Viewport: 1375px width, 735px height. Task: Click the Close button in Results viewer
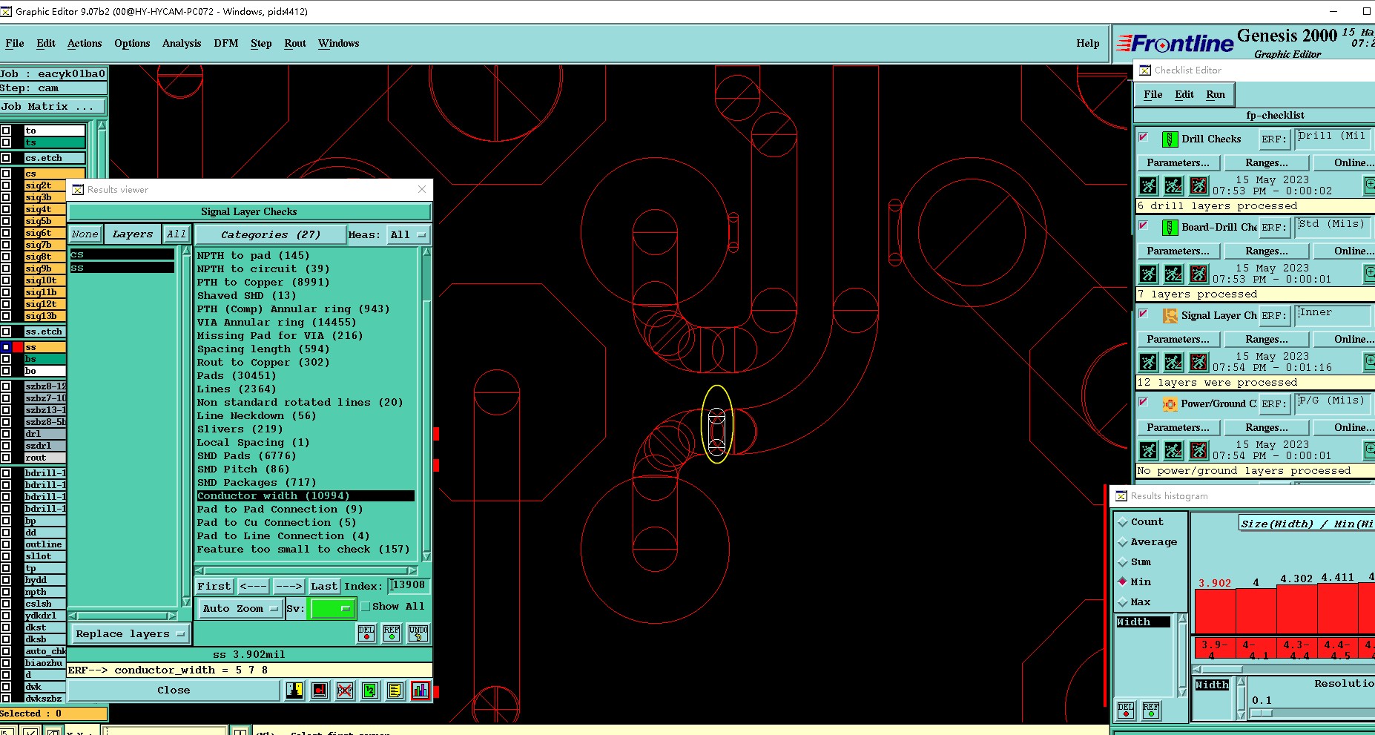click(x=174, y=690)
